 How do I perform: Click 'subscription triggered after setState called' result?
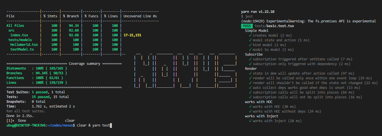coord(301,59)
